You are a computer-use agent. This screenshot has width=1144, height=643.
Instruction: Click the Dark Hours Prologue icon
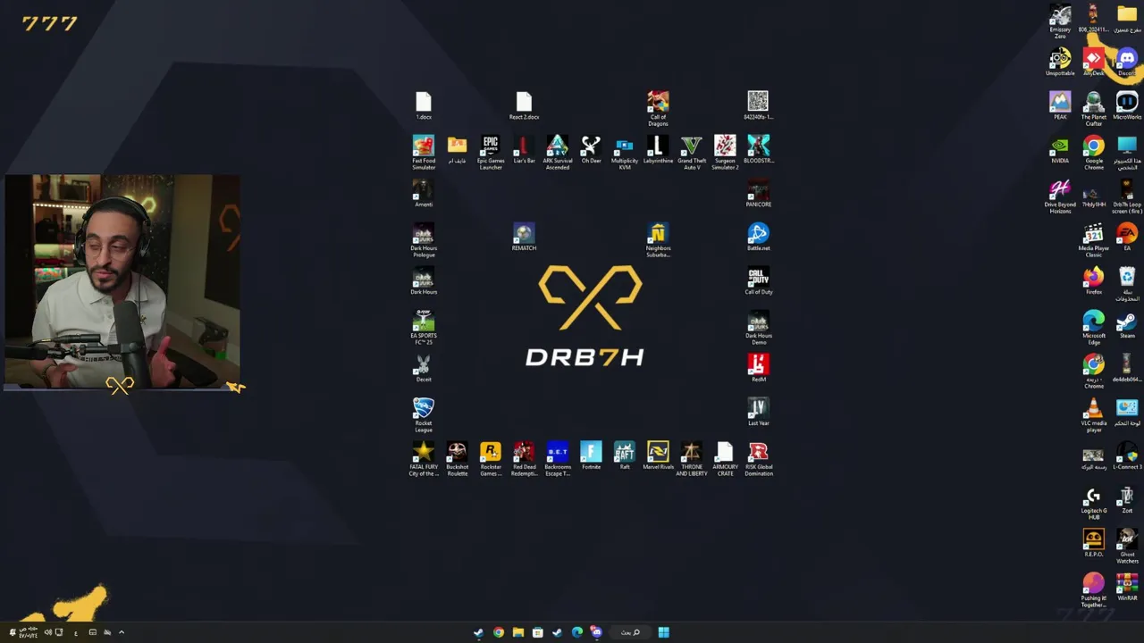click(424, 239)
